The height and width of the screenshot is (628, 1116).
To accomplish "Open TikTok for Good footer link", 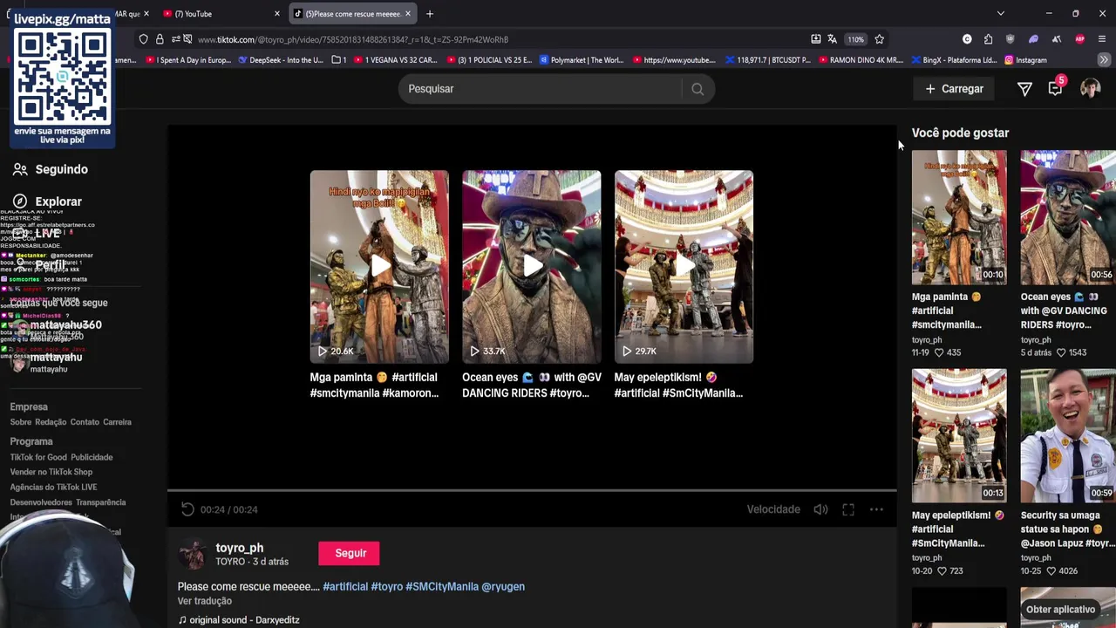I will click(38, 457).
